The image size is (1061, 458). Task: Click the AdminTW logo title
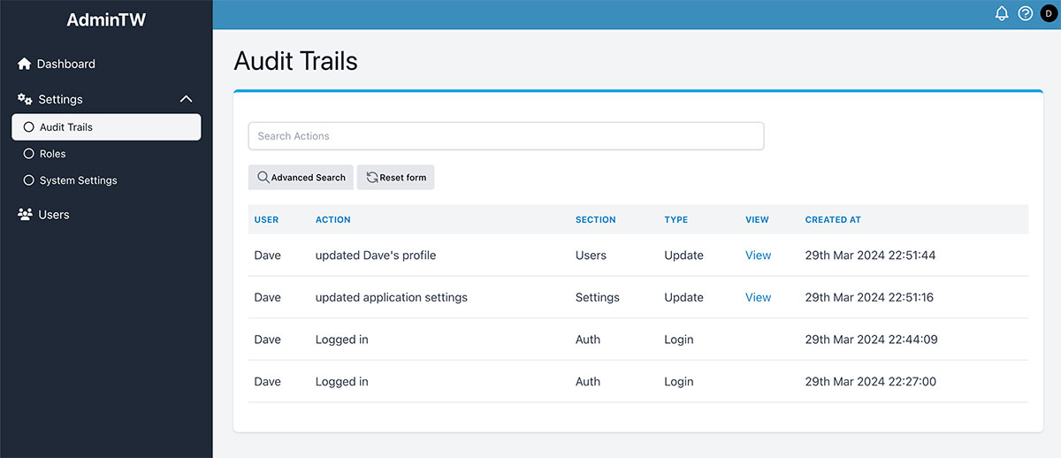point(106,19)
